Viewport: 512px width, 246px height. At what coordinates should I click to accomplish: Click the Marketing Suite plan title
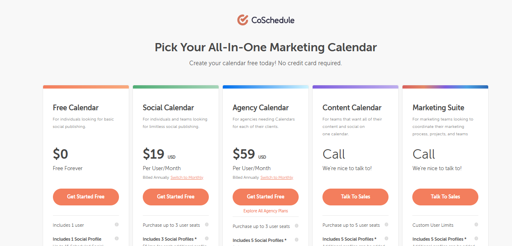[x=438, y=108]
